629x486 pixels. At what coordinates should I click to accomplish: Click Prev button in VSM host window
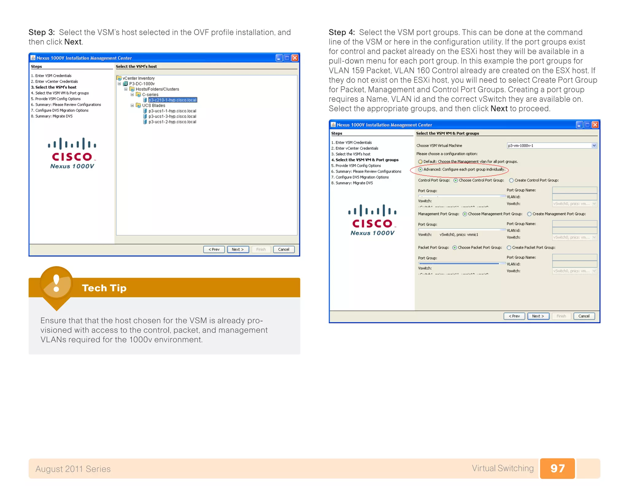pos(214,249)
